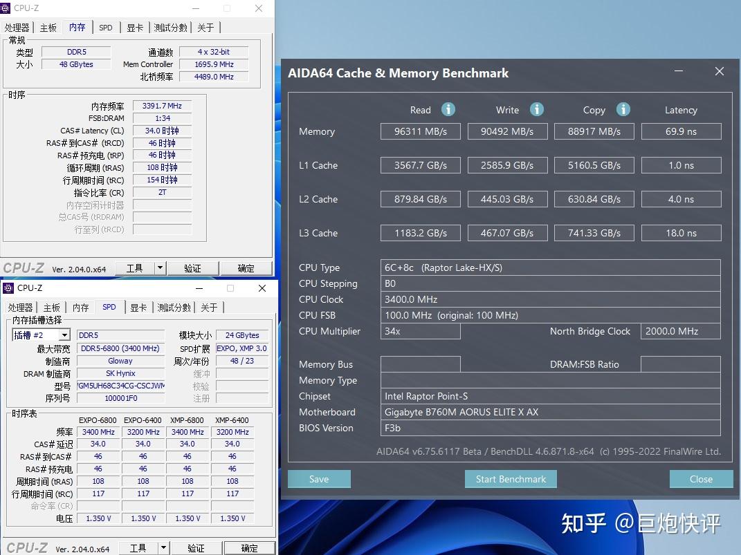Open the slot #2 dropdown in SPD tab

(x=65, y=335)
